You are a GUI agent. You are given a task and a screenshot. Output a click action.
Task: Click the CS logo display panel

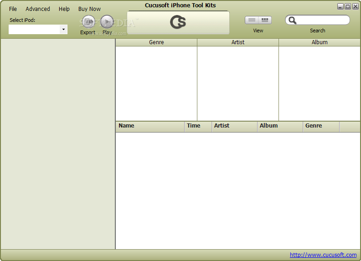[x=178, y=22]
